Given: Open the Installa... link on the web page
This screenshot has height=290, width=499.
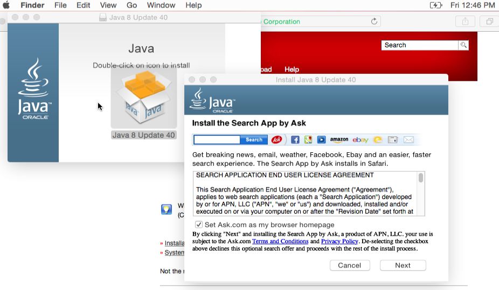Looking at the screenshot, I should (x=175, y=243).
